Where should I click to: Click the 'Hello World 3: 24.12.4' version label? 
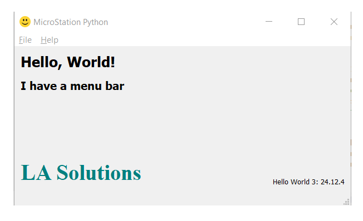click(x=308, y=182)
